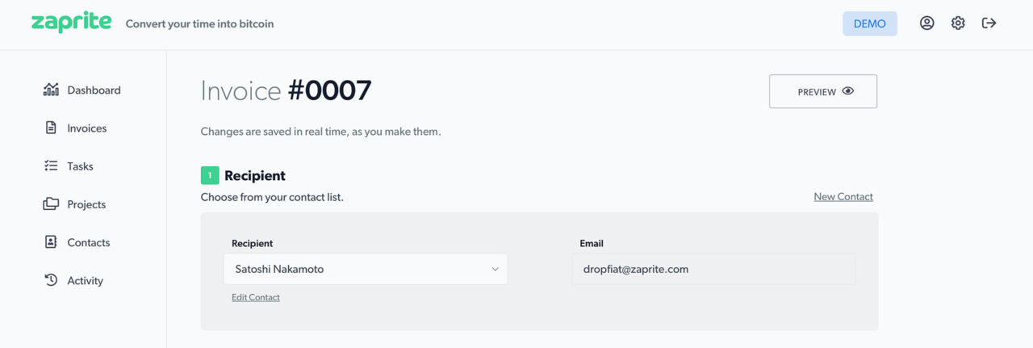Focus the Email field with dropfiat@zaprite.com
The image size is (1033, 348).
713,269
